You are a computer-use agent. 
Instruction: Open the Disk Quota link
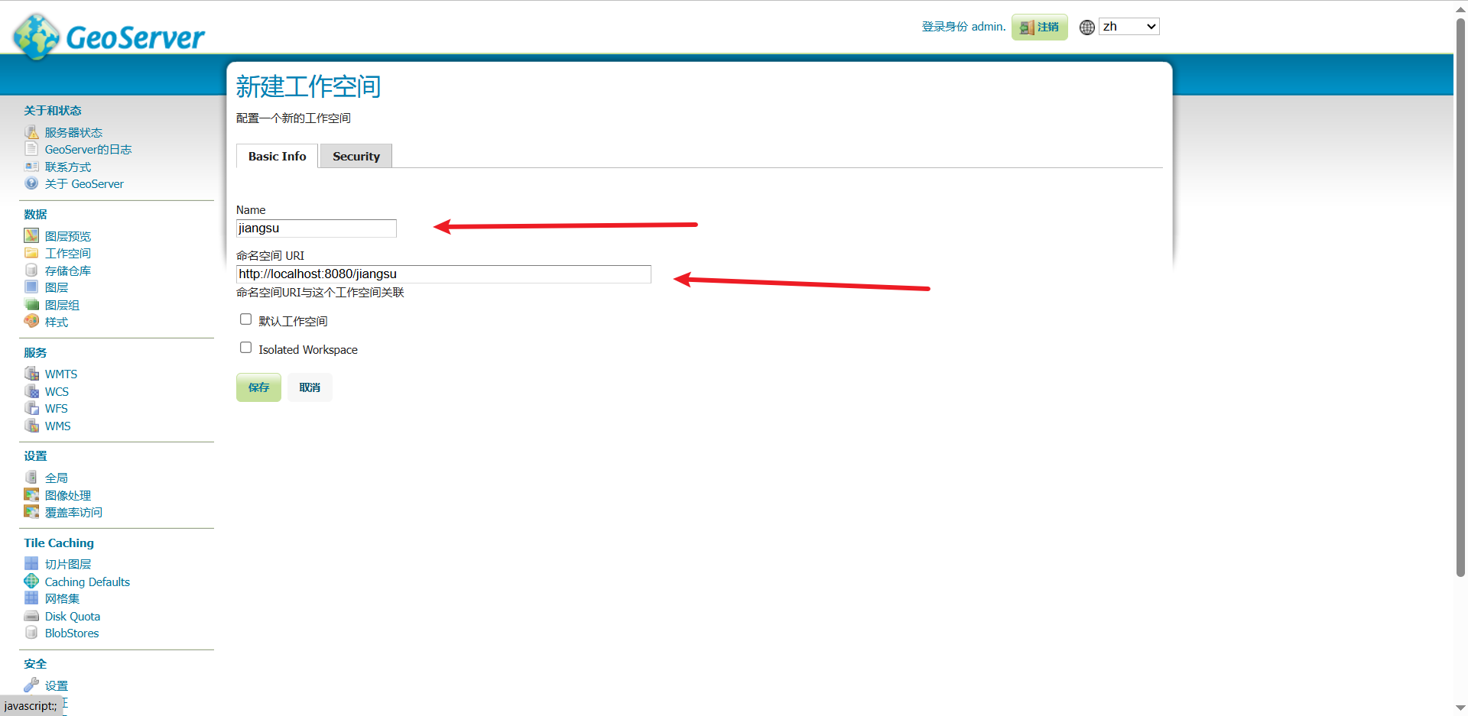click(73, 616)
